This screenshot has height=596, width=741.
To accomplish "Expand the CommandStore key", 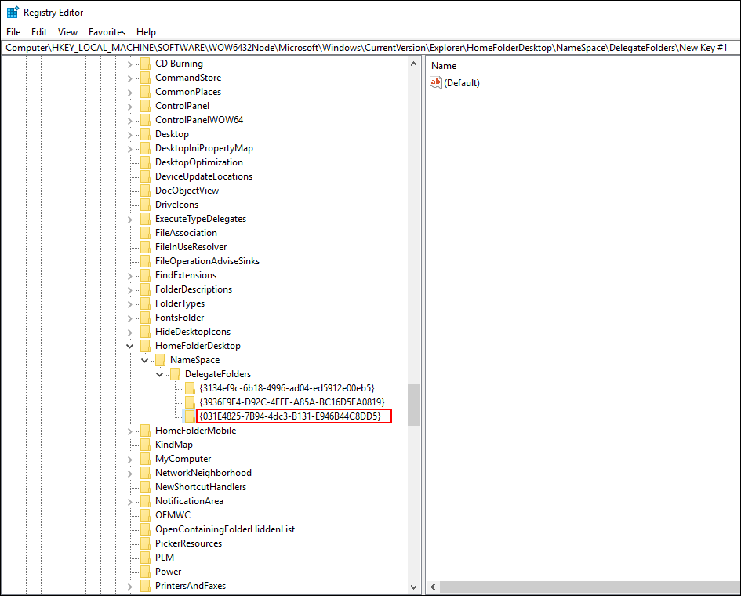I will [130, 78].
